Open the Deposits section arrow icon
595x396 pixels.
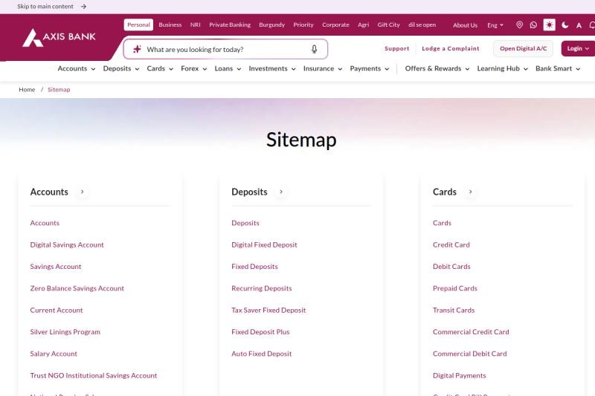coord(281,192)
